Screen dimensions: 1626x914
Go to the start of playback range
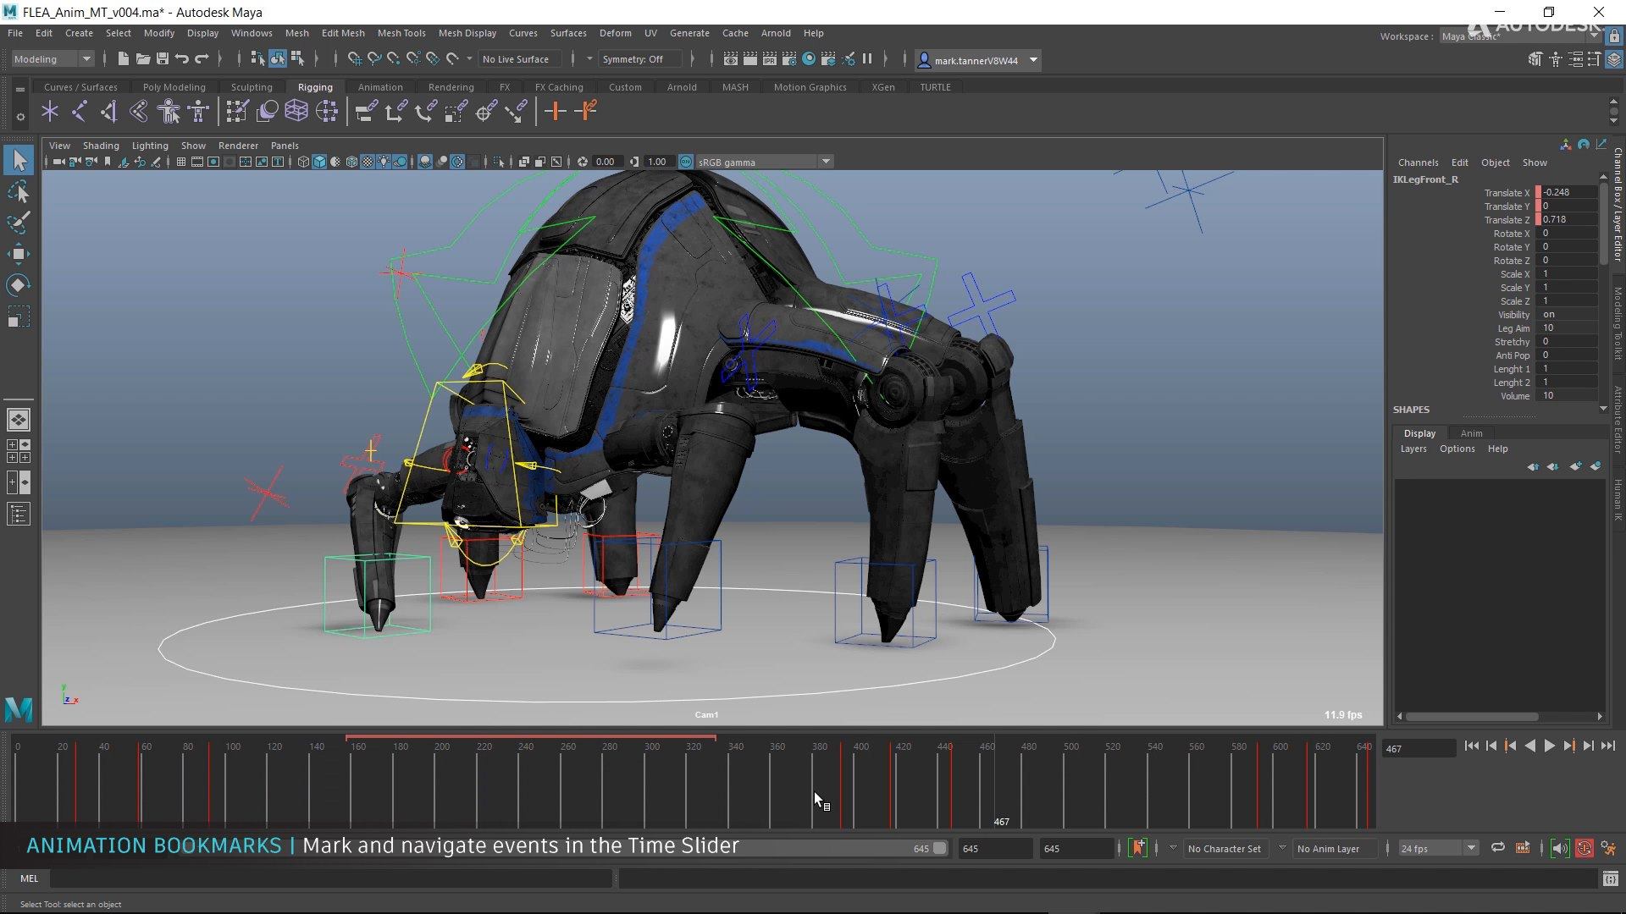pos(1471,746)
